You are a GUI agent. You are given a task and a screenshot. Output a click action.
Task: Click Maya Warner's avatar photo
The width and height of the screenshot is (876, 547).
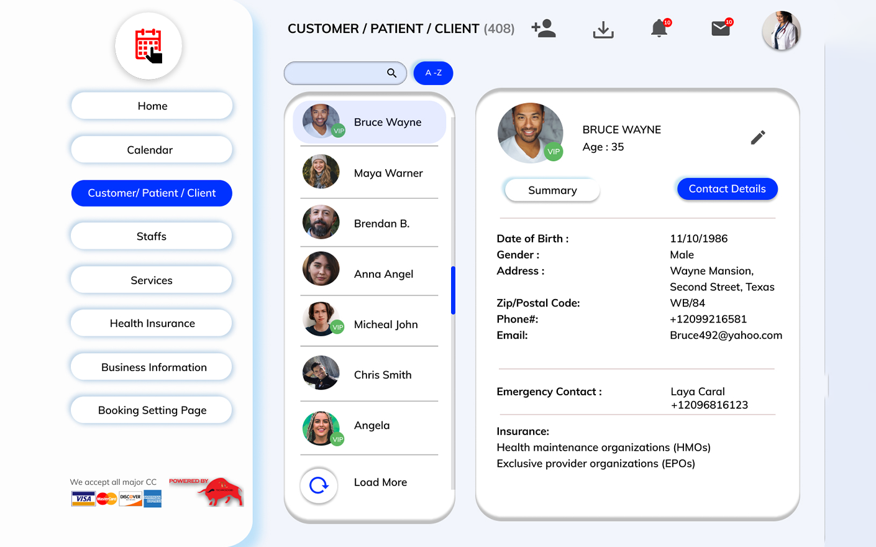point(321,172)
